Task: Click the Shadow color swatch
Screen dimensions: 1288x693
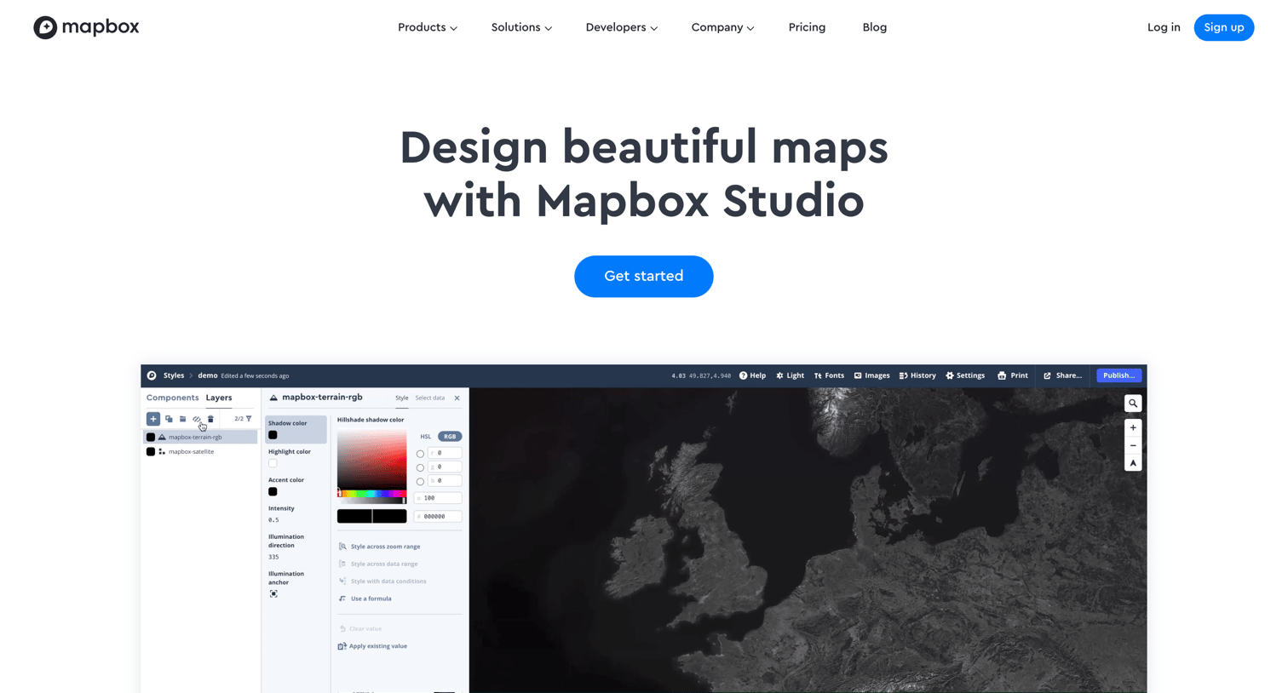Action: coord(273,435)
